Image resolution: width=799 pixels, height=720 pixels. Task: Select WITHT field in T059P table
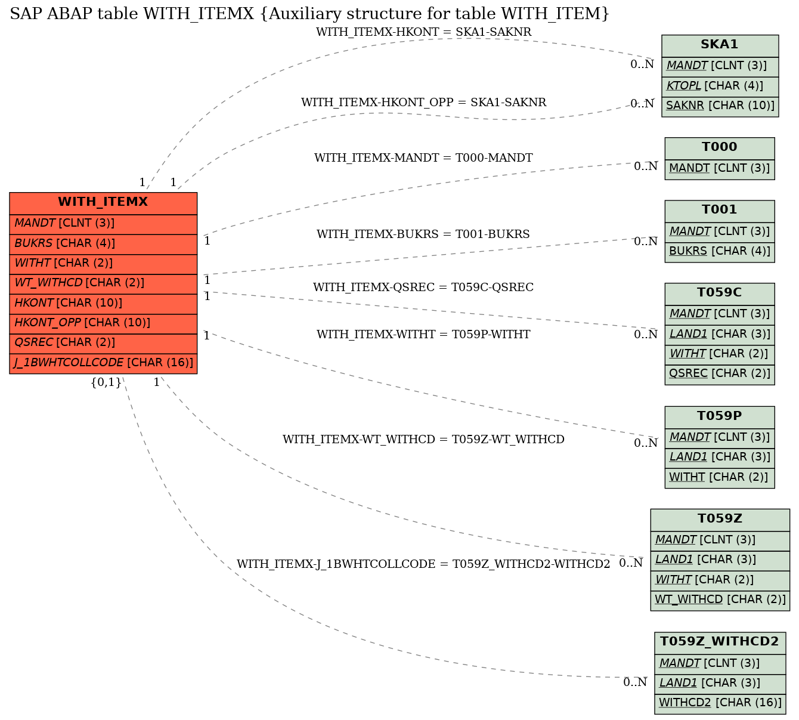(x=720, y=478)
